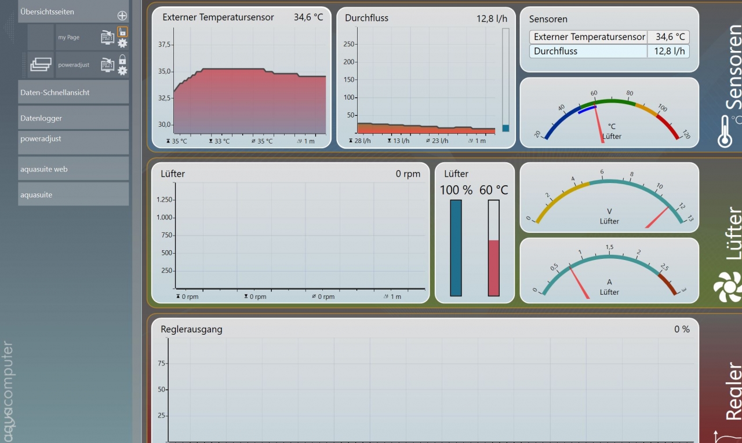Select the Durchfluss row in Sensoren list
The image size is (742, 443).
pyautogui.click(x=609, y=51)
